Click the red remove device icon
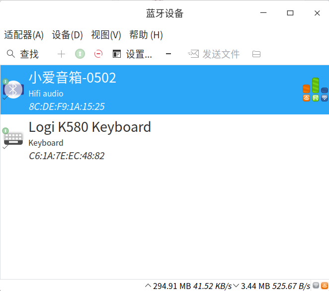329x291 pixels. [x=98, y=54]
